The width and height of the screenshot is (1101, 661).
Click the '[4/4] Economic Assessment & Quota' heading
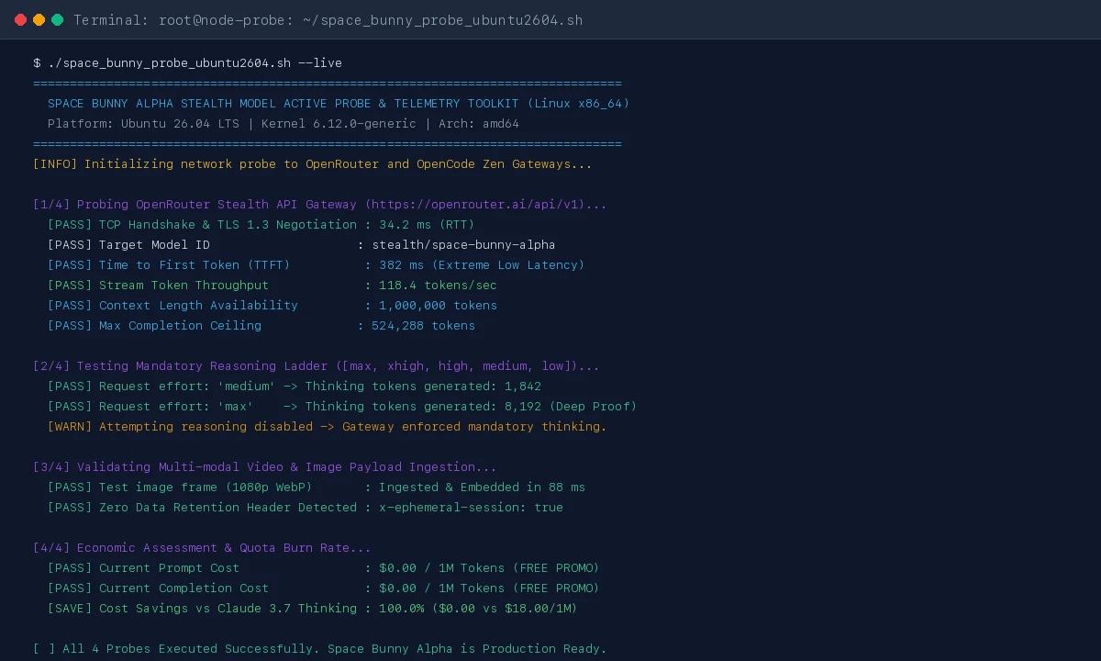pyautogui.click(x=202, y=548)
